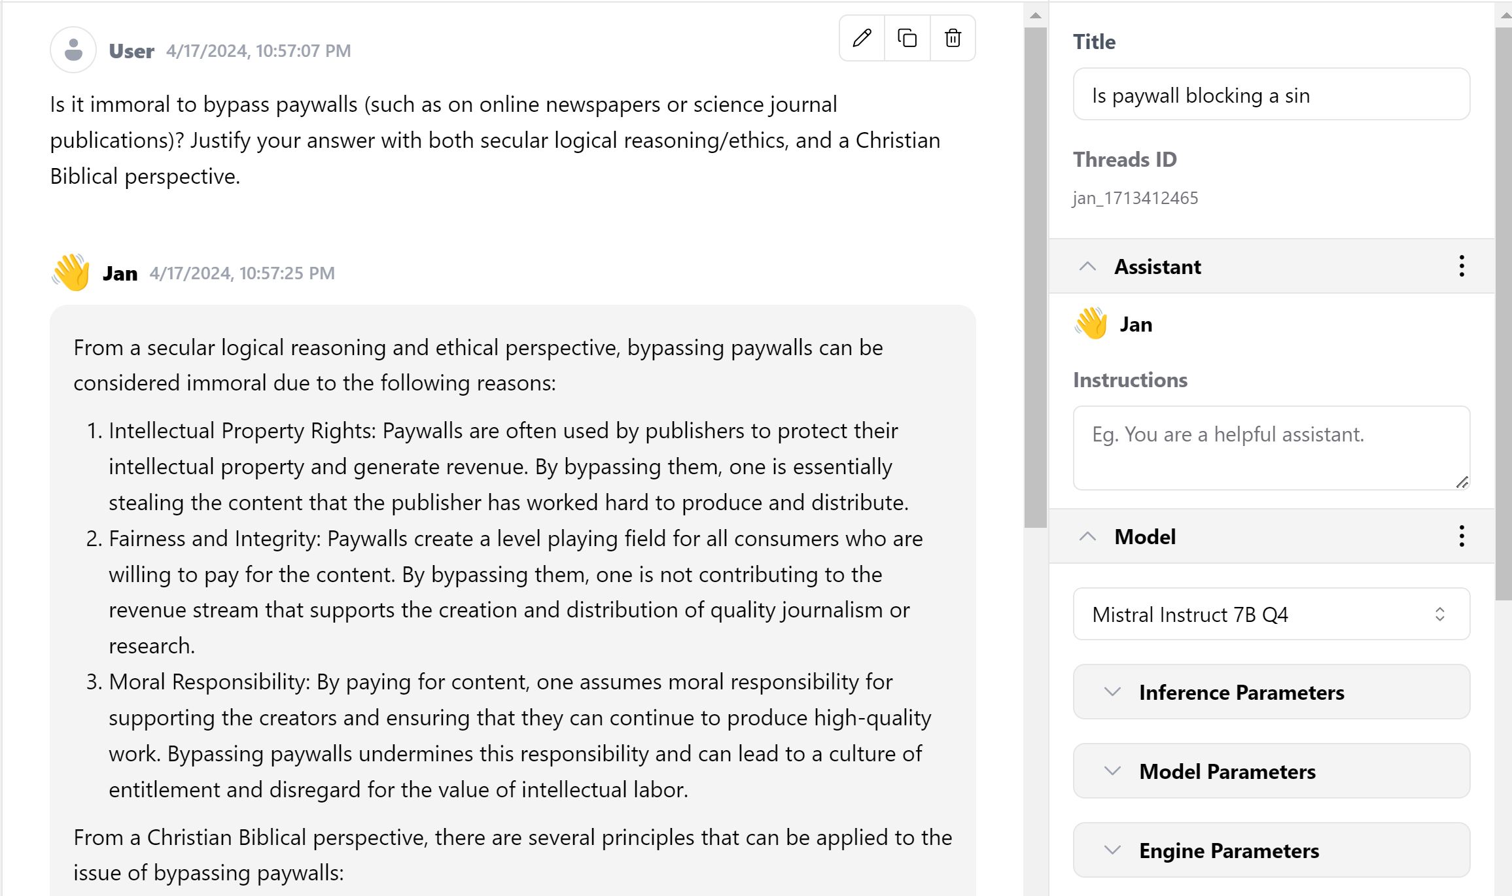
Task: Open Model section three-dot menu
Action: (1461, 536)
